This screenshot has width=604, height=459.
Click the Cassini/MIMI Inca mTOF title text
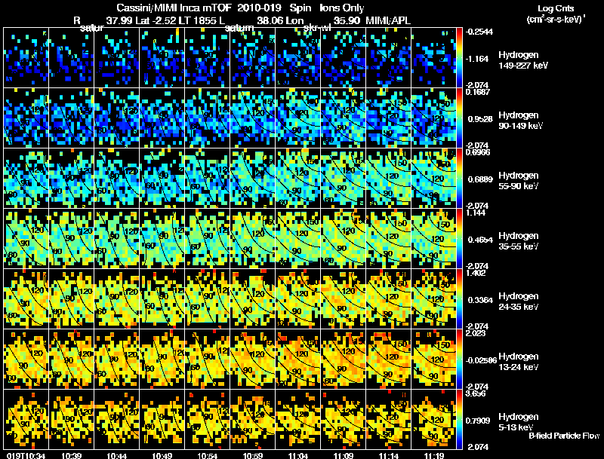pyautogui.click(x=174, y=8)
